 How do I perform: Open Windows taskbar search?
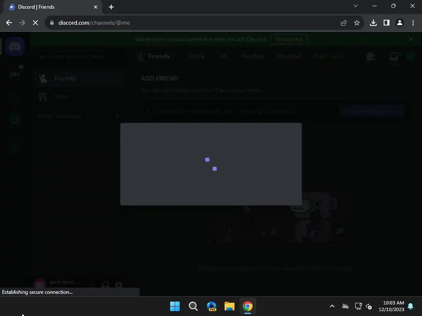[193, 306]
